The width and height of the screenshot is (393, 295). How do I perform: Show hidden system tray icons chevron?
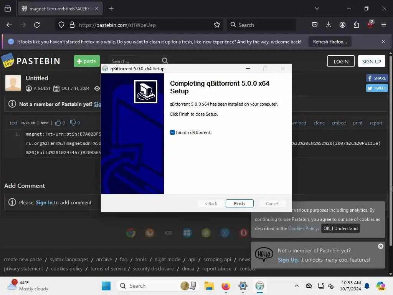click(297, 286)
